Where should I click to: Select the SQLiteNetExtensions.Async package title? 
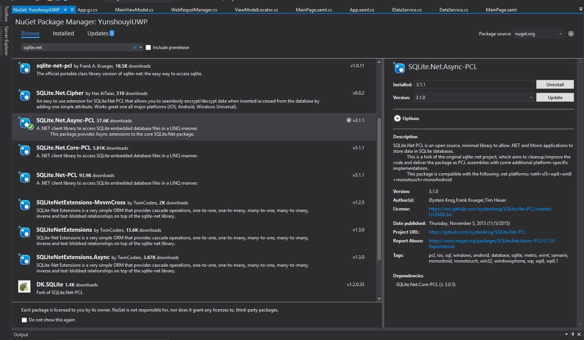pos(73,257)
